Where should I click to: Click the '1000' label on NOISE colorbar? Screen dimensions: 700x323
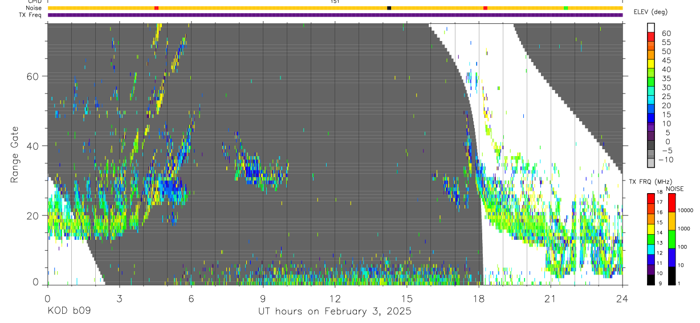pos(684,228)
